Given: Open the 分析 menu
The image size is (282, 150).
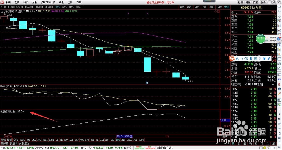Looking at the screenshot, I should pyautogui.click(x=35, y=2).
